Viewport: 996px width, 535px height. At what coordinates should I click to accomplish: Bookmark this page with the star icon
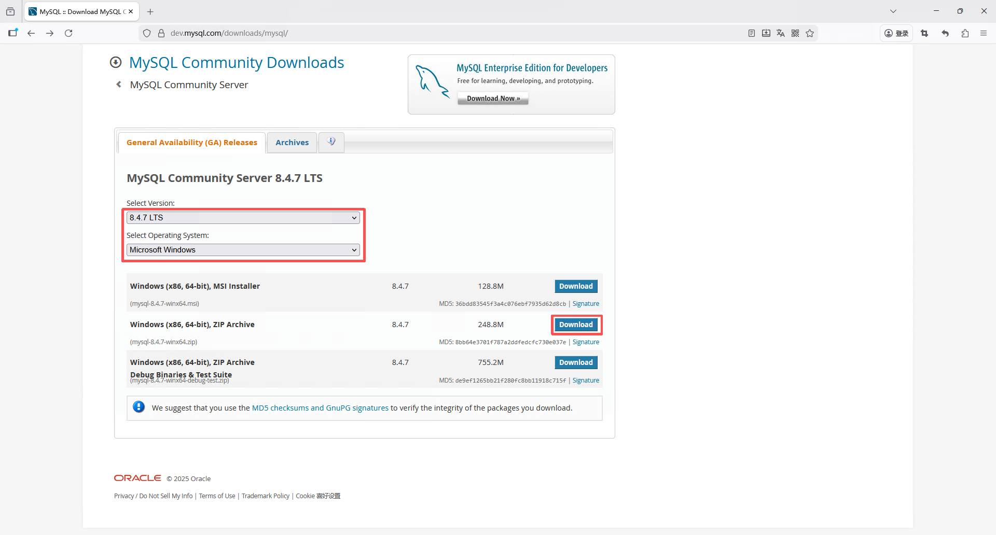(x=810, y=33)
